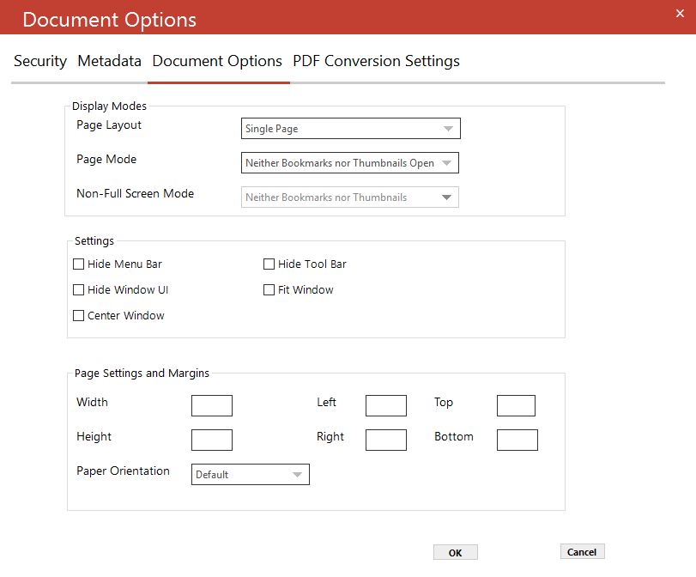This screenshot has height=577, width=696.
Task: Toggle the Hide Window UI checkbox
Action: [x=79, y=290]
